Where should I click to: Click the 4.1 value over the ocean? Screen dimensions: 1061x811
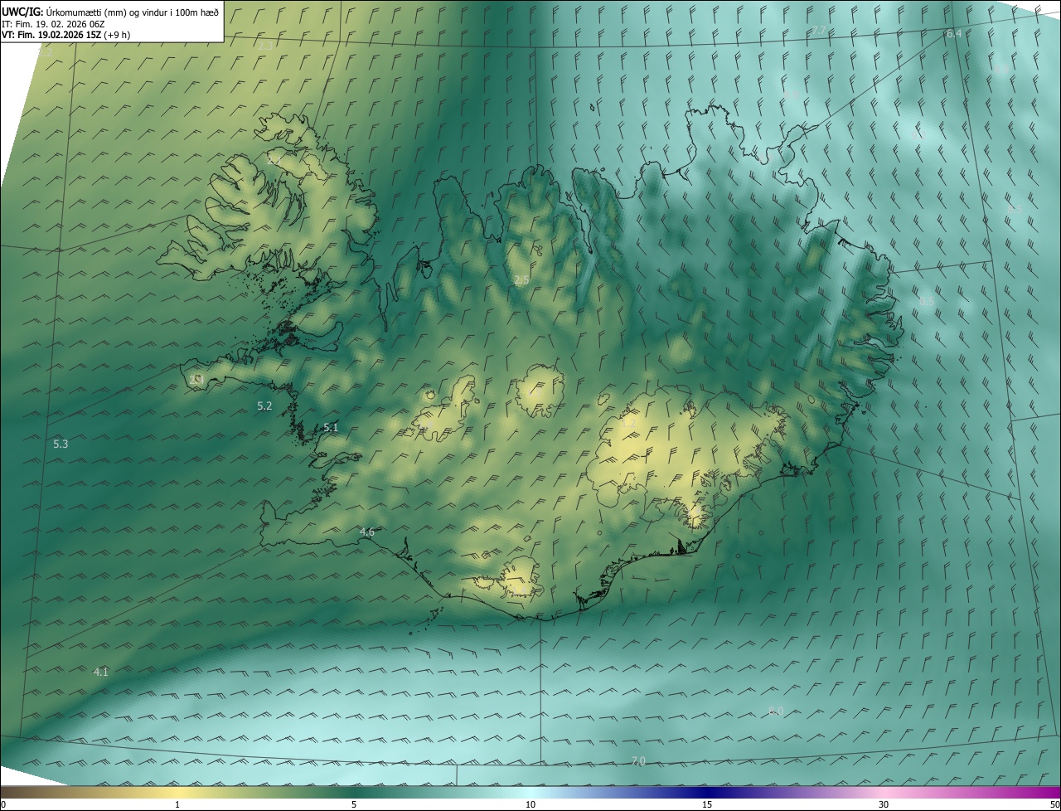point(101,673)
